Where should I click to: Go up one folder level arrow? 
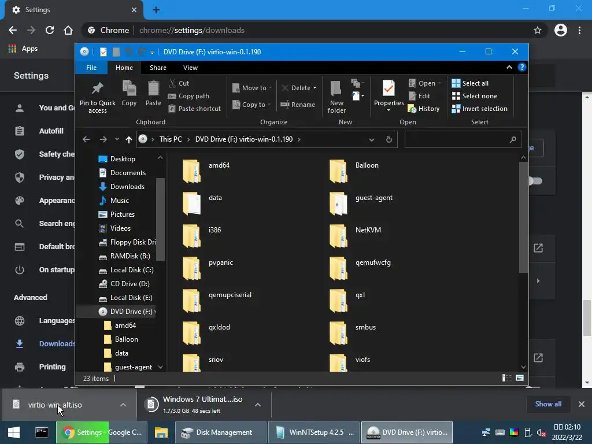coord(129,140)
